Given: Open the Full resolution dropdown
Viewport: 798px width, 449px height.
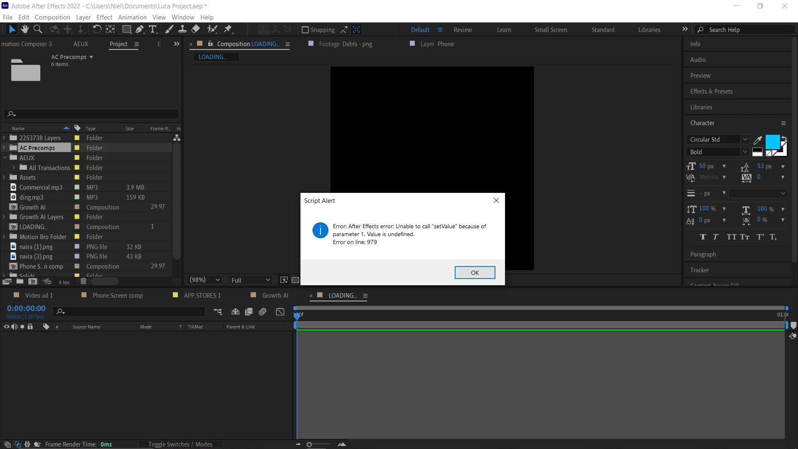Looking at the screenshot, I should pos(251,280).
